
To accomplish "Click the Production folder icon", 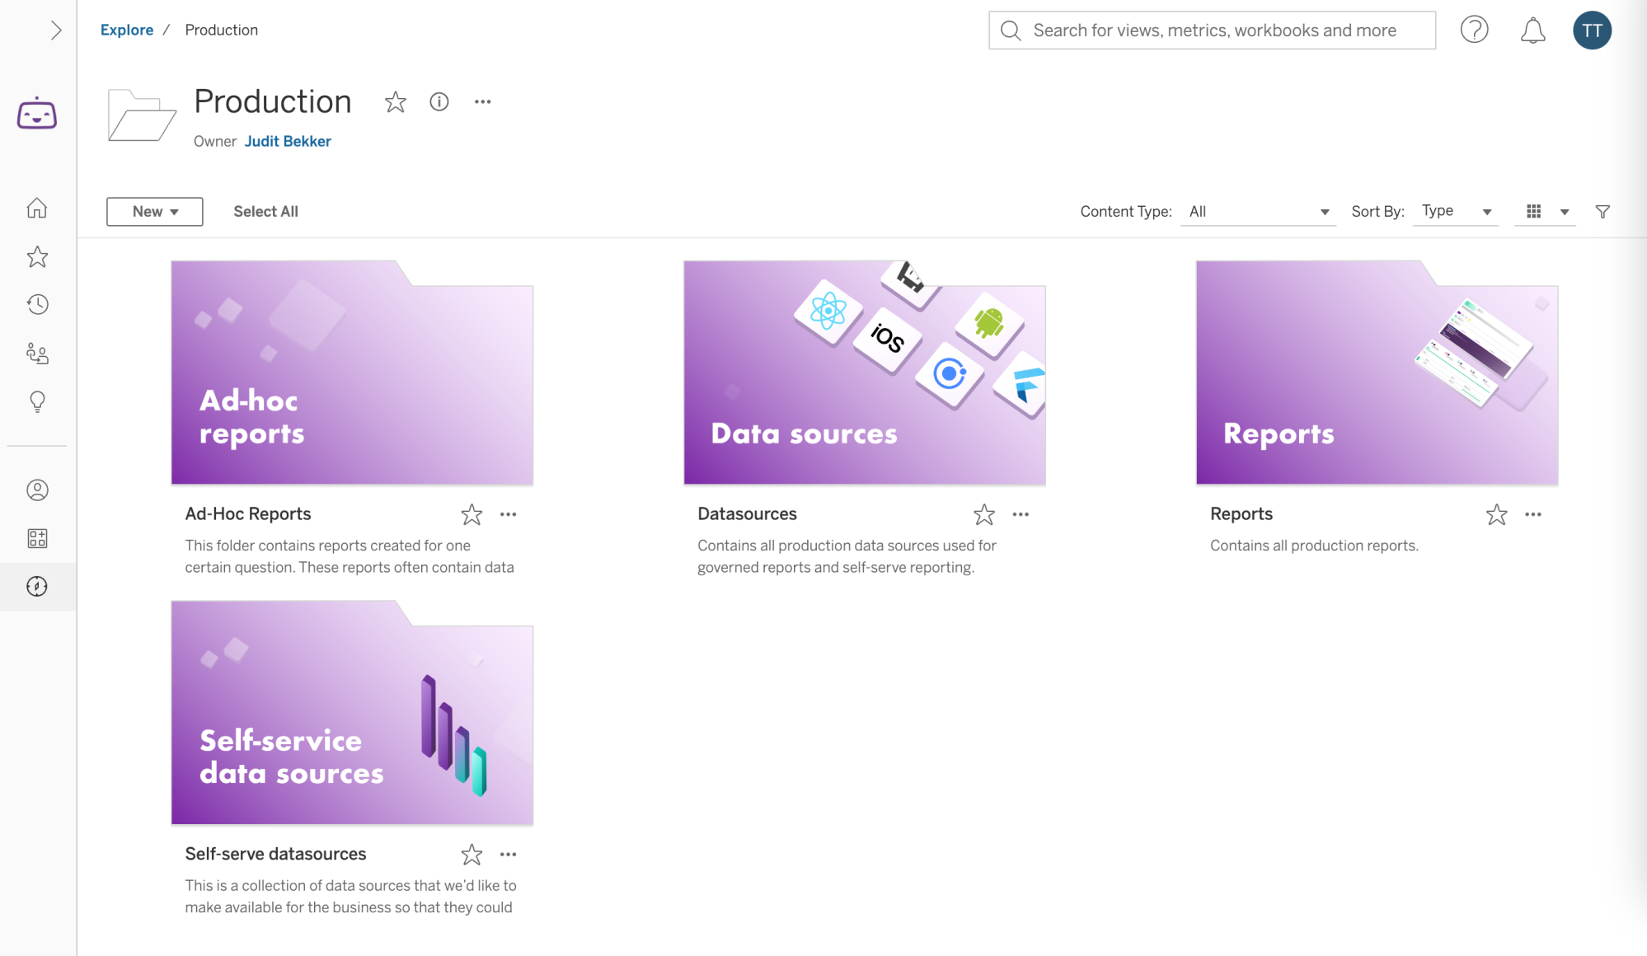I will [142, 115].
